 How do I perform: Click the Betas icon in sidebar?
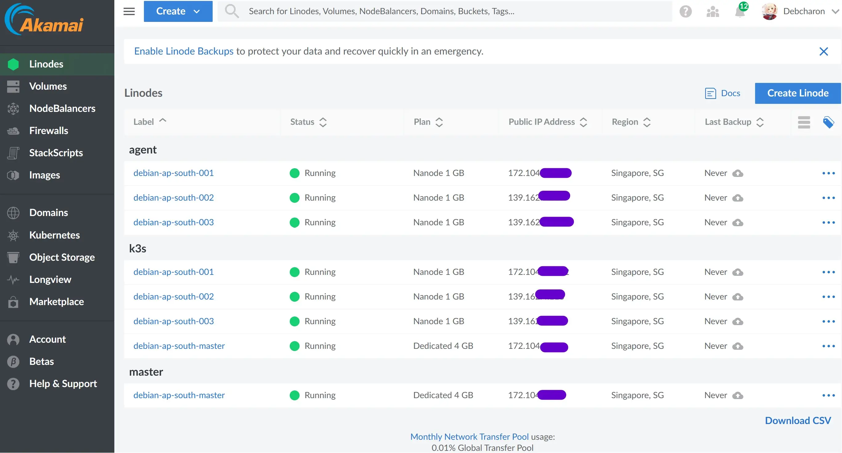click(x=13, y=362)
